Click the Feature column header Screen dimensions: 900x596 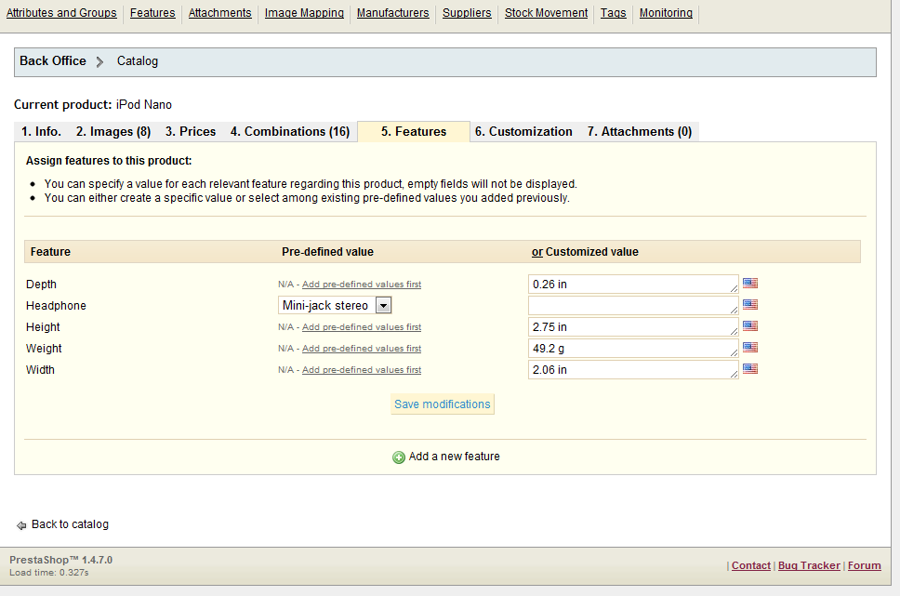(x=50, y=252)
